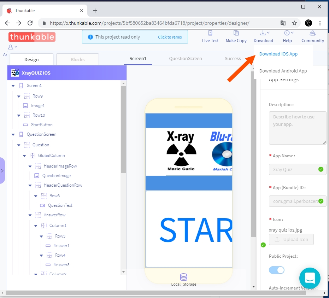Collapse the AnswerRow node
Viewport: 329px width, 298px height.
tap(30, 215)
